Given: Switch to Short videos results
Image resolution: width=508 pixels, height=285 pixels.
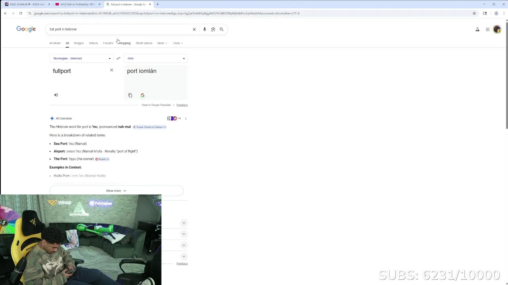Looking at the screenshot, I should point(144,43).
